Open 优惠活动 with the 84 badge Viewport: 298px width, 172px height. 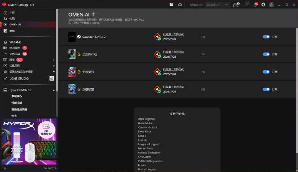coord(15,54)
